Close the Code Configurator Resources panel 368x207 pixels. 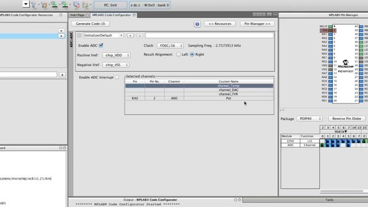click(61, 15)
